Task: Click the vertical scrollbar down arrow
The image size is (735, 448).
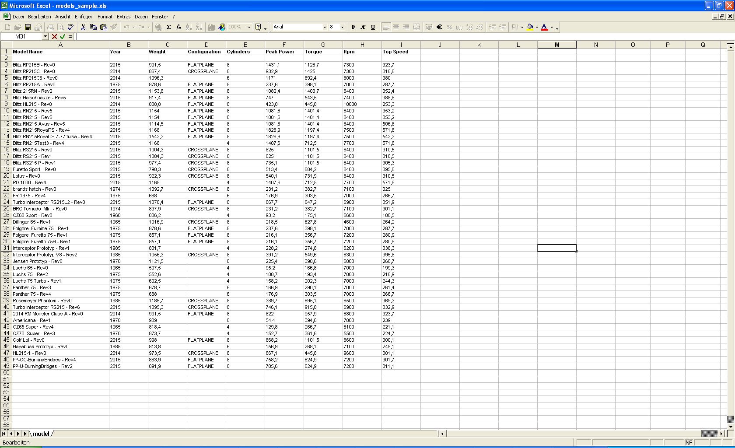Action: pos(730,426)
